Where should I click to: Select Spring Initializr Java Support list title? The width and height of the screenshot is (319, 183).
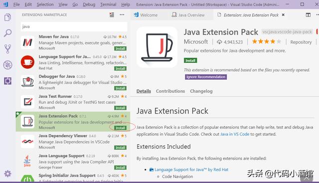coord(67,176)
